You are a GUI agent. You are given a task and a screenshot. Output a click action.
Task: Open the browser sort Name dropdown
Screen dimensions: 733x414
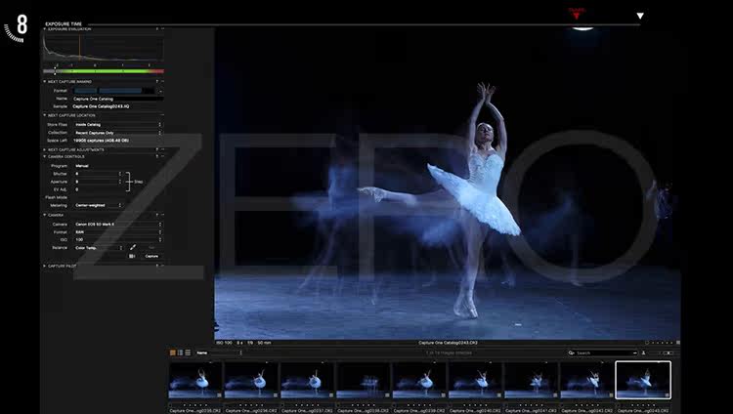click(219, 352)
